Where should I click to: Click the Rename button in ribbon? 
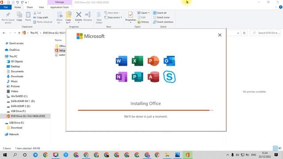pyautogui.click(x=88, y=17)
